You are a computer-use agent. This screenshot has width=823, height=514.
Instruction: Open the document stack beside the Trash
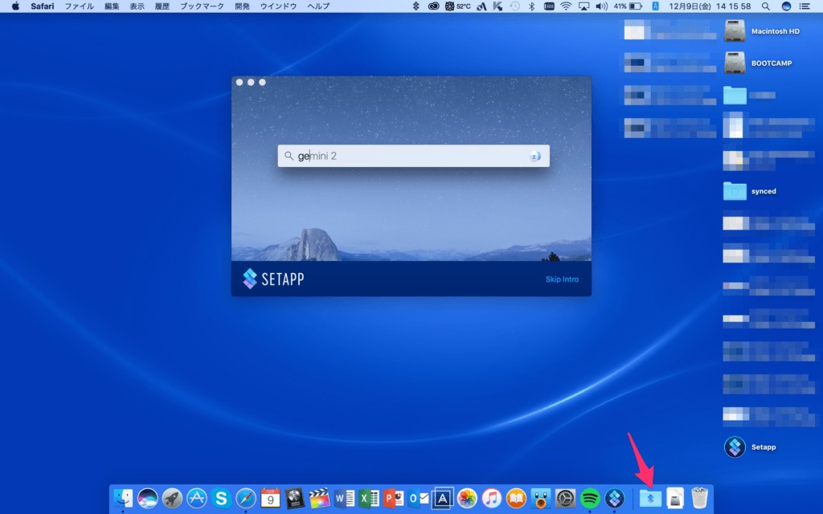675,498
